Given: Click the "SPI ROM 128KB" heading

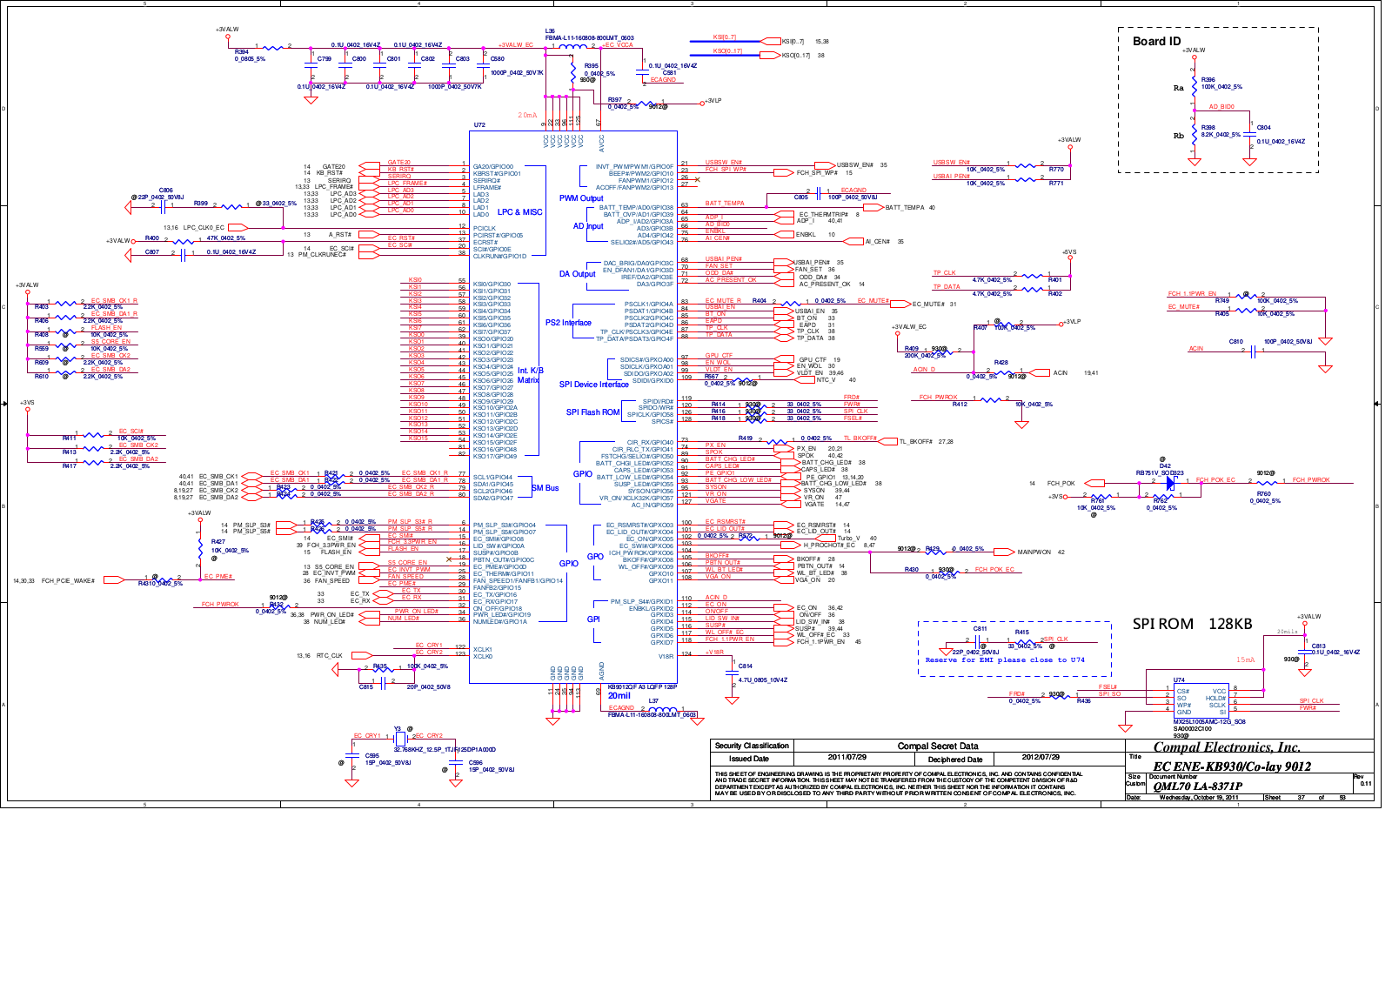Looking at the screenshot, I should [x=1192, y=624].
